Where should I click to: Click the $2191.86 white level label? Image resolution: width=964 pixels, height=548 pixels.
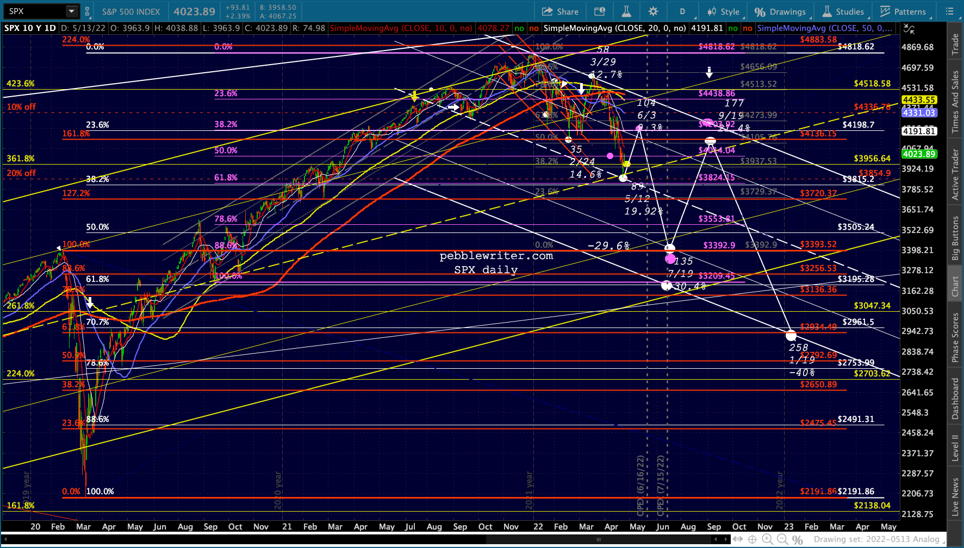tap(856, 492)
